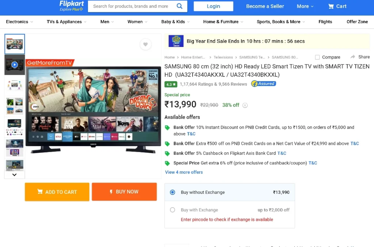Go to Home breadcrumb
Screen dimensions: 374x247
(169, 57)
